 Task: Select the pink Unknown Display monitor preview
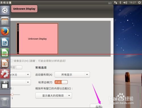click(x=37, y=39)
